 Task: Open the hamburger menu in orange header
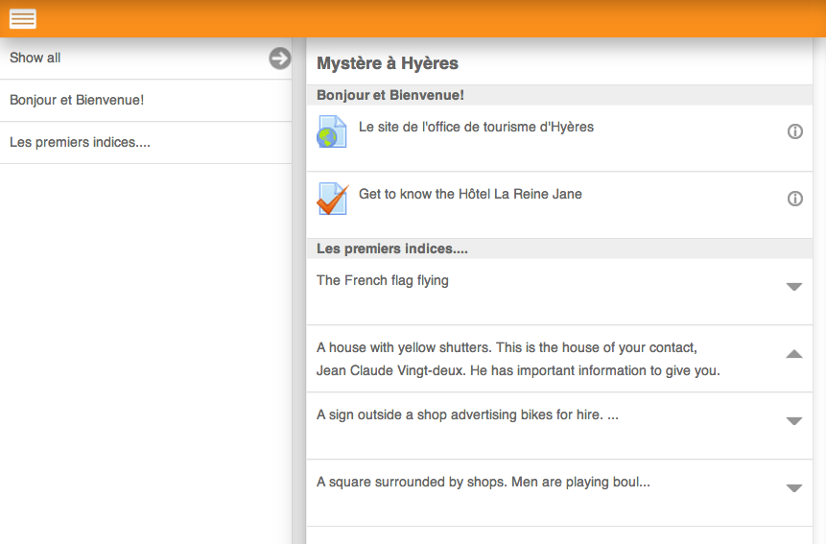pos(23,19)
